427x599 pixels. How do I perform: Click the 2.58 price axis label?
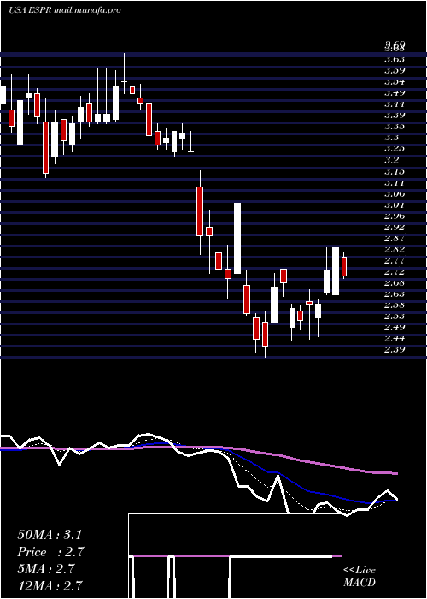pyautogui.click(x=395, y=305)
